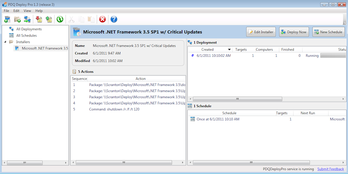Click the Sequence column header
Image resolution: width=348 pixels, height=174 pixels.
coord(79,79)
